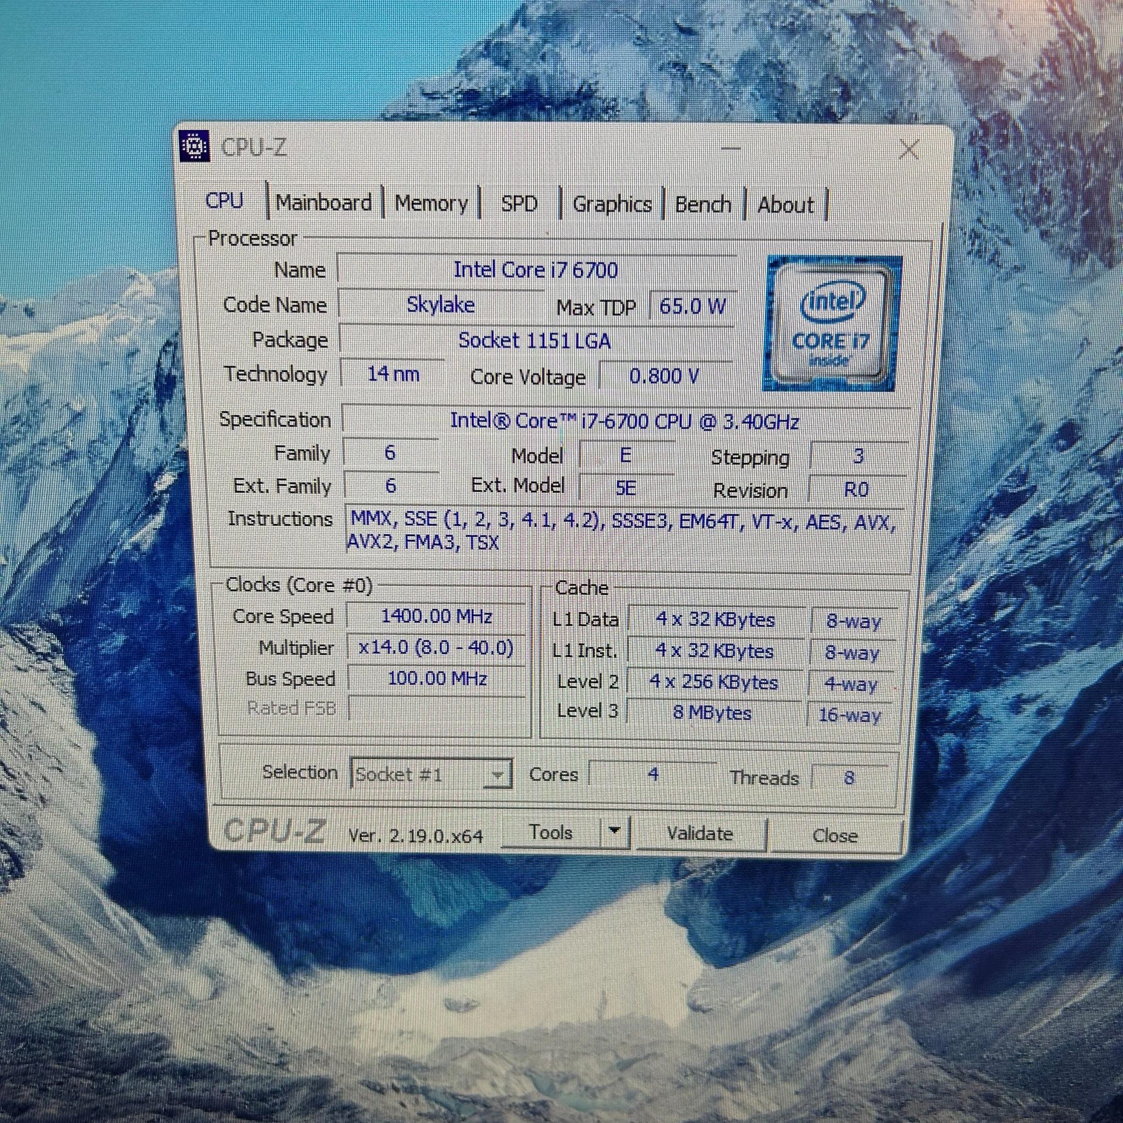Go to the Bench tab
Screen dimensions: 1123x1123
click(703, 205)
